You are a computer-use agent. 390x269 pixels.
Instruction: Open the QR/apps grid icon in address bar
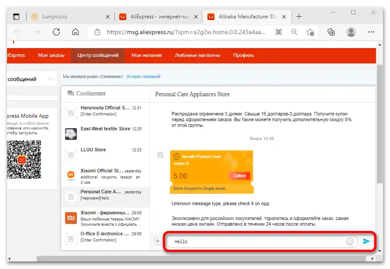point(279,32)
